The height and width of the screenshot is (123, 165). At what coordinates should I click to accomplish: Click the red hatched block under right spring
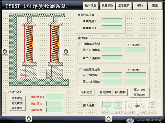49,77
